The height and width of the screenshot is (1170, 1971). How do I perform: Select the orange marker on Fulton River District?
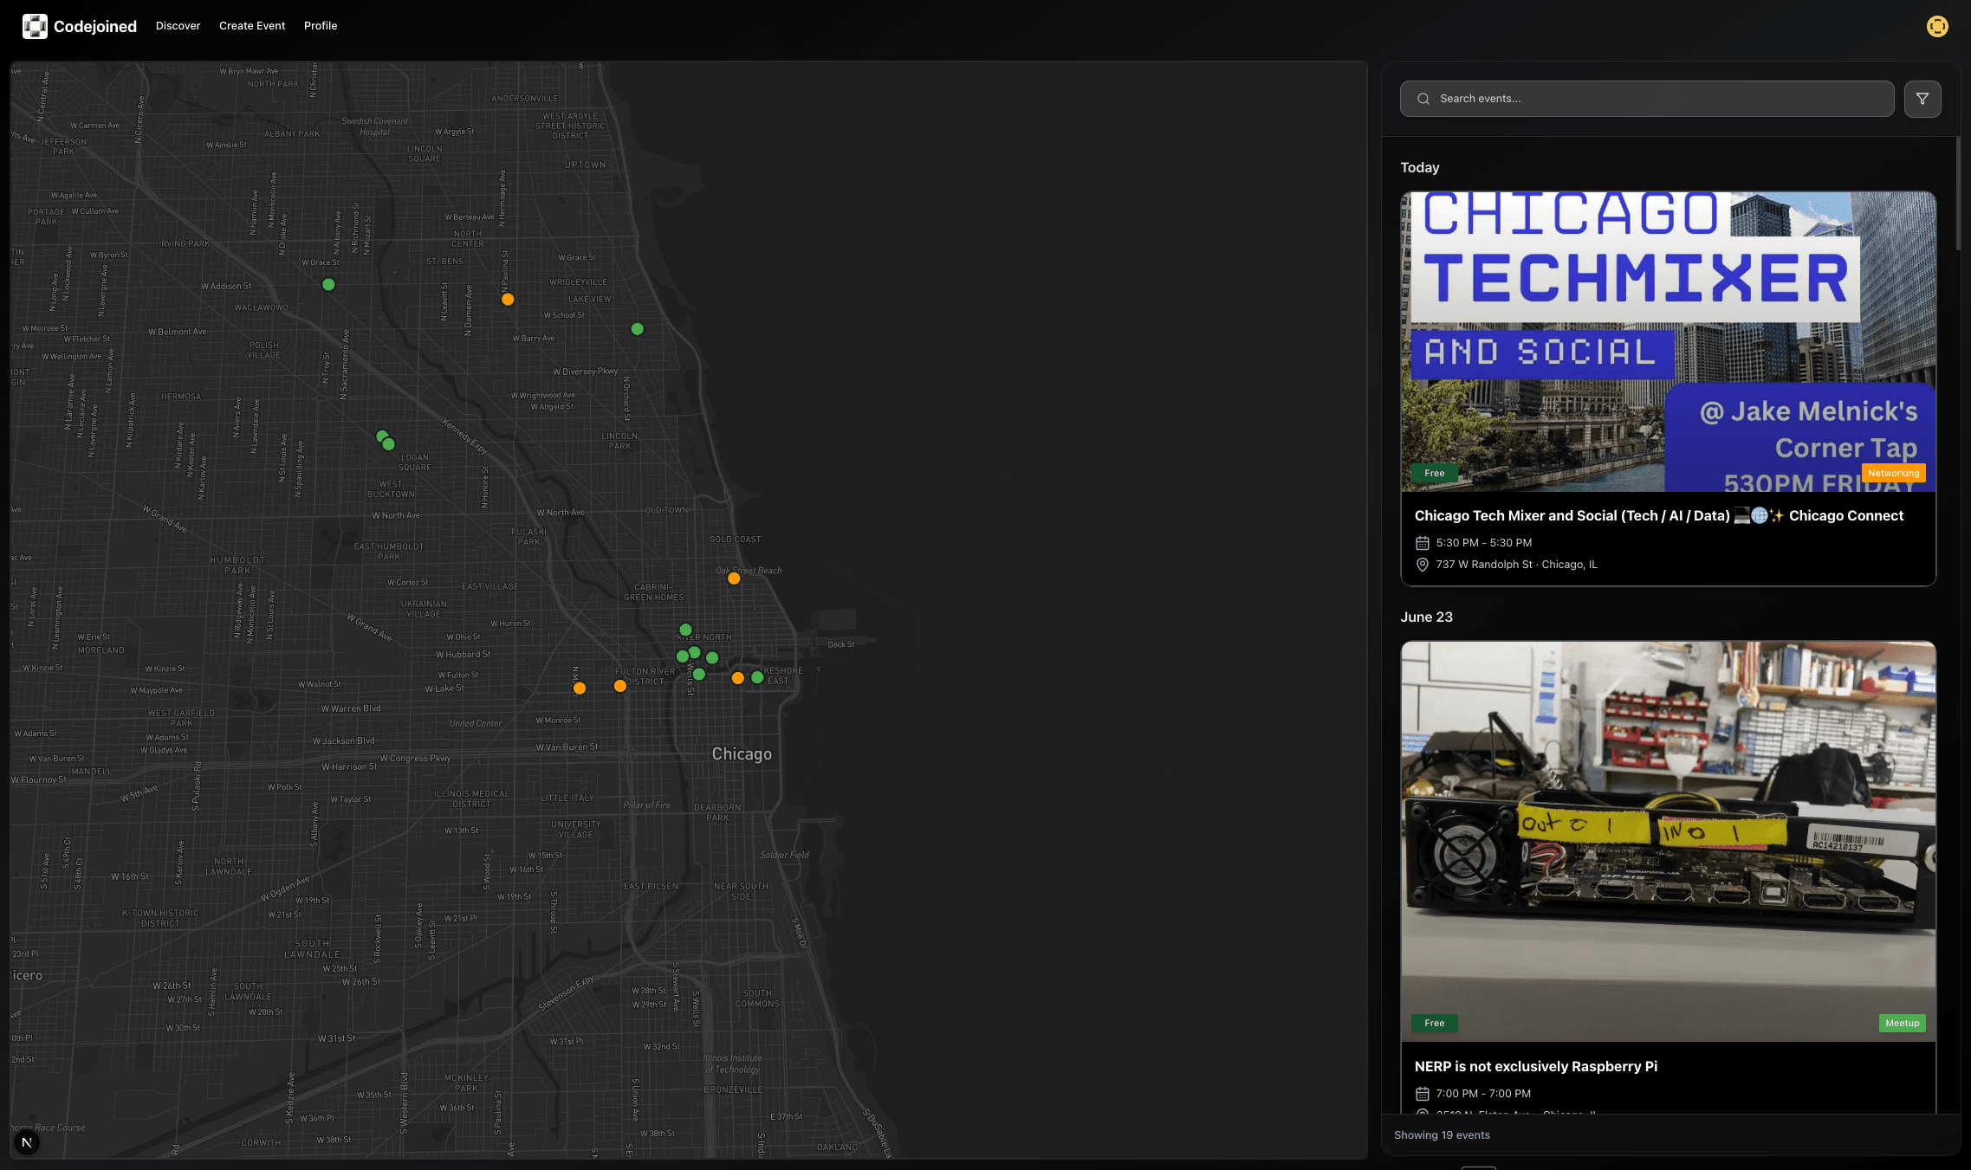pos(620,686)
